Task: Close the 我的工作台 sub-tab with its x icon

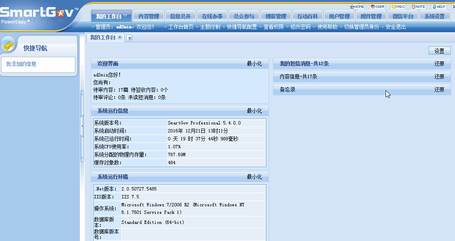Action: [120, 37]
